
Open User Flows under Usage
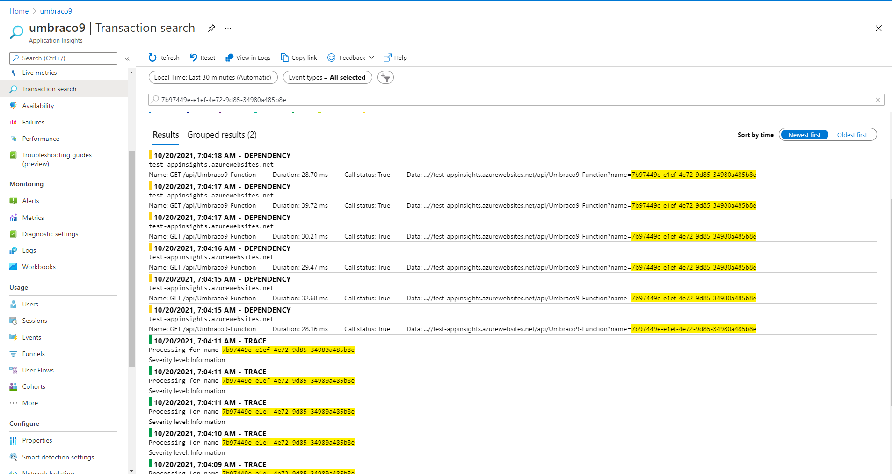coord(38,370)
